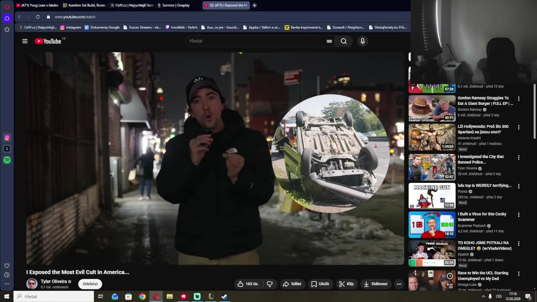Open options for TO KOHO JSME POTKALI video
This screenshot has height=302, width=537.
coord(519,244)
